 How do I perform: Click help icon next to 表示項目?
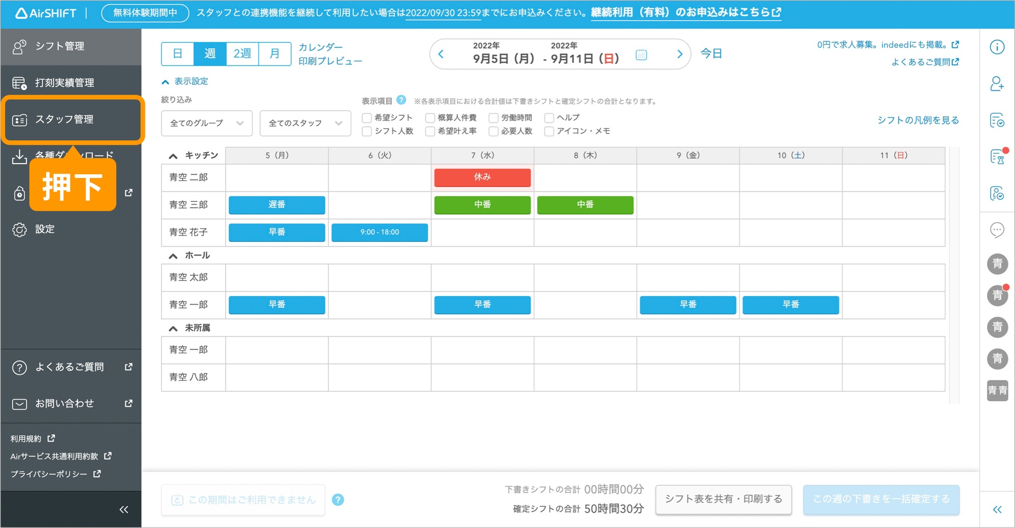(x=401, y=100)
